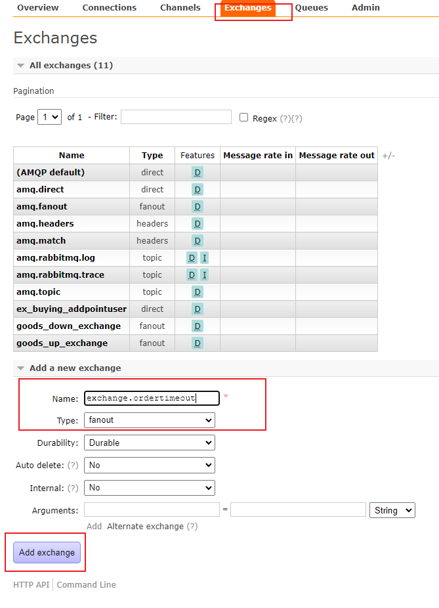Switch to the Admin tab
The image size is (439, 608).
tap(366, 7)
